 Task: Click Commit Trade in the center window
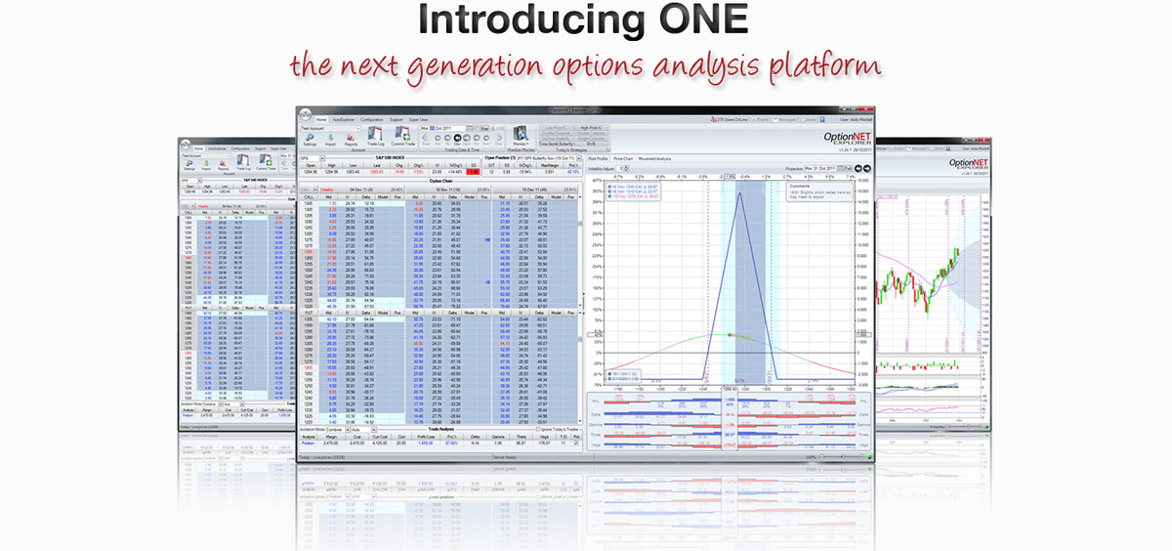click(x=402, y=136)
